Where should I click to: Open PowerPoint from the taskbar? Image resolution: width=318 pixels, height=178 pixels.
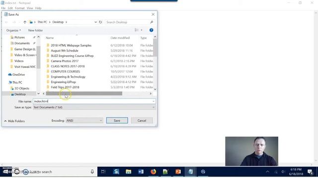(x=178, y=172)
